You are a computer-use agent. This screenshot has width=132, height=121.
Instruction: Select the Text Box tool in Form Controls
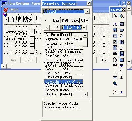tap(121, 24)
